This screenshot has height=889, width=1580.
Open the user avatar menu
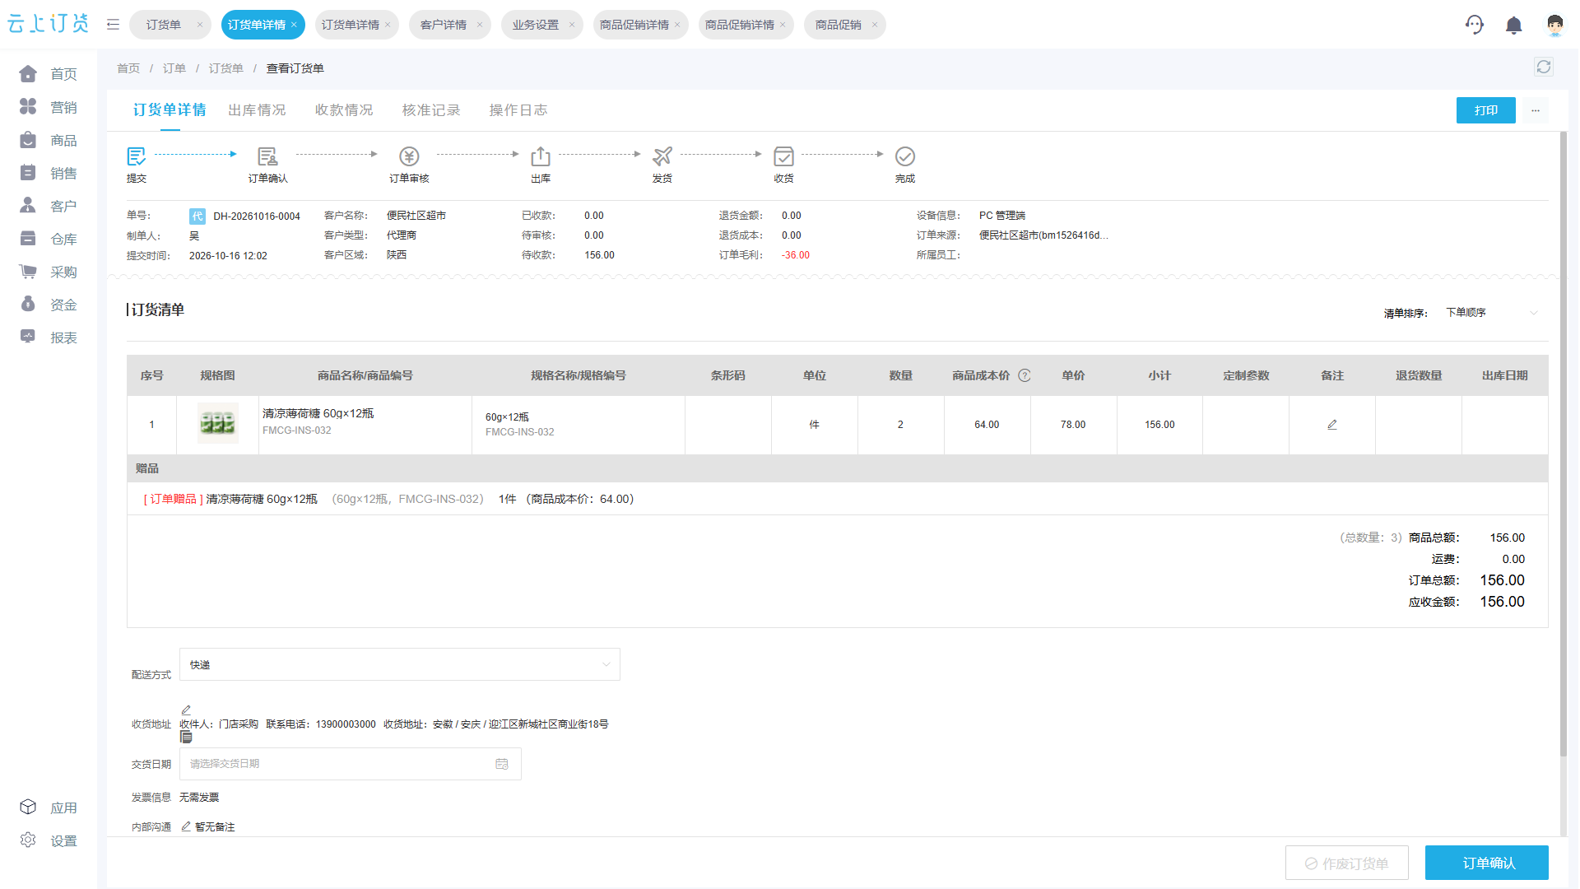pyautogui.click(x=1554, y=25)
